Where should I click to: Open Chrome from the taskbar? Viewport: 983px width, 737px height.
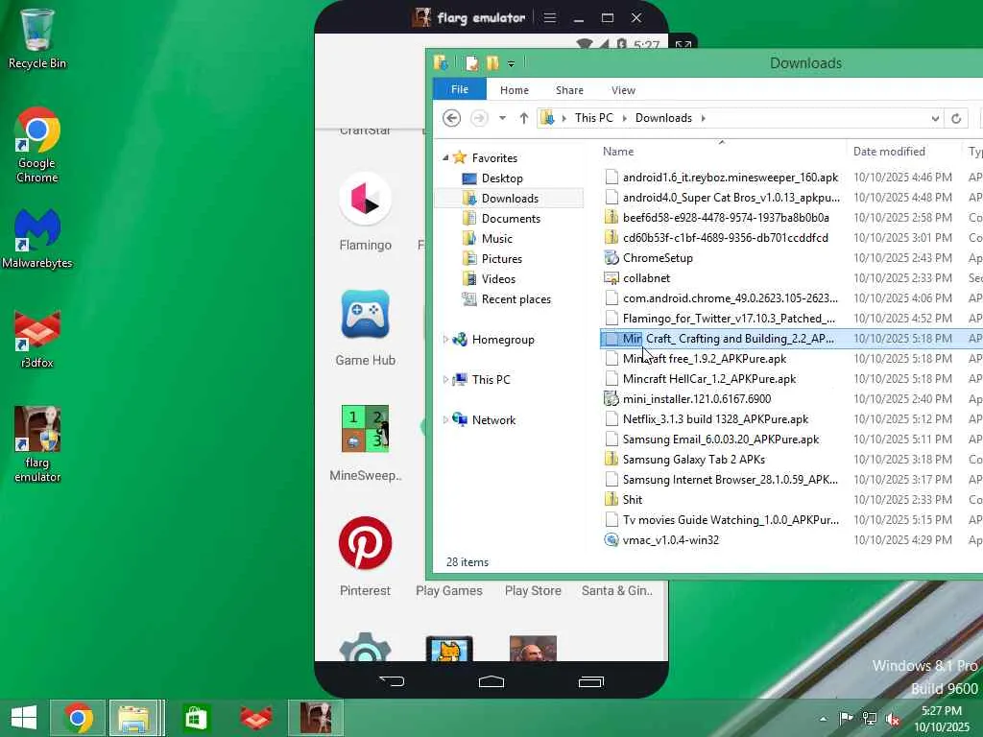coord(79,718)
